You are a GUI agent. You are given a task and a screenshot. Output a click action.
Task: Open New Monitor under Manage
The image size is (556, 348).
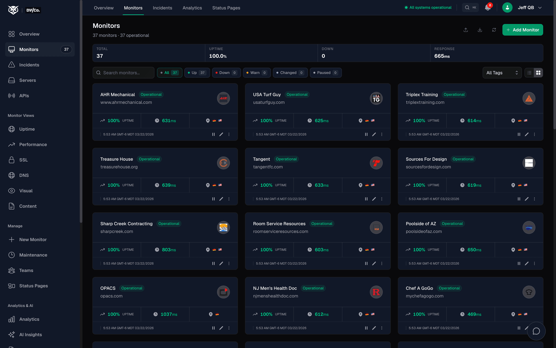click(33, 239)
